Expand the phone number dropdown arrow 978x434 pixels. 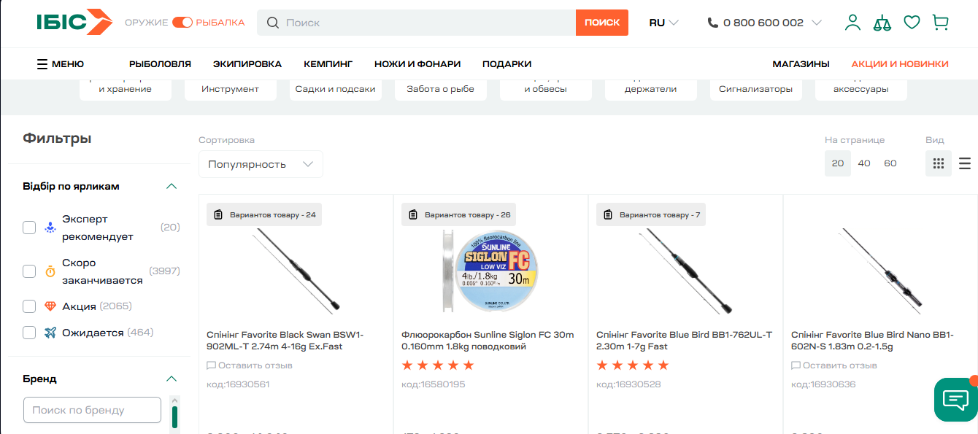tap(816, 23)
